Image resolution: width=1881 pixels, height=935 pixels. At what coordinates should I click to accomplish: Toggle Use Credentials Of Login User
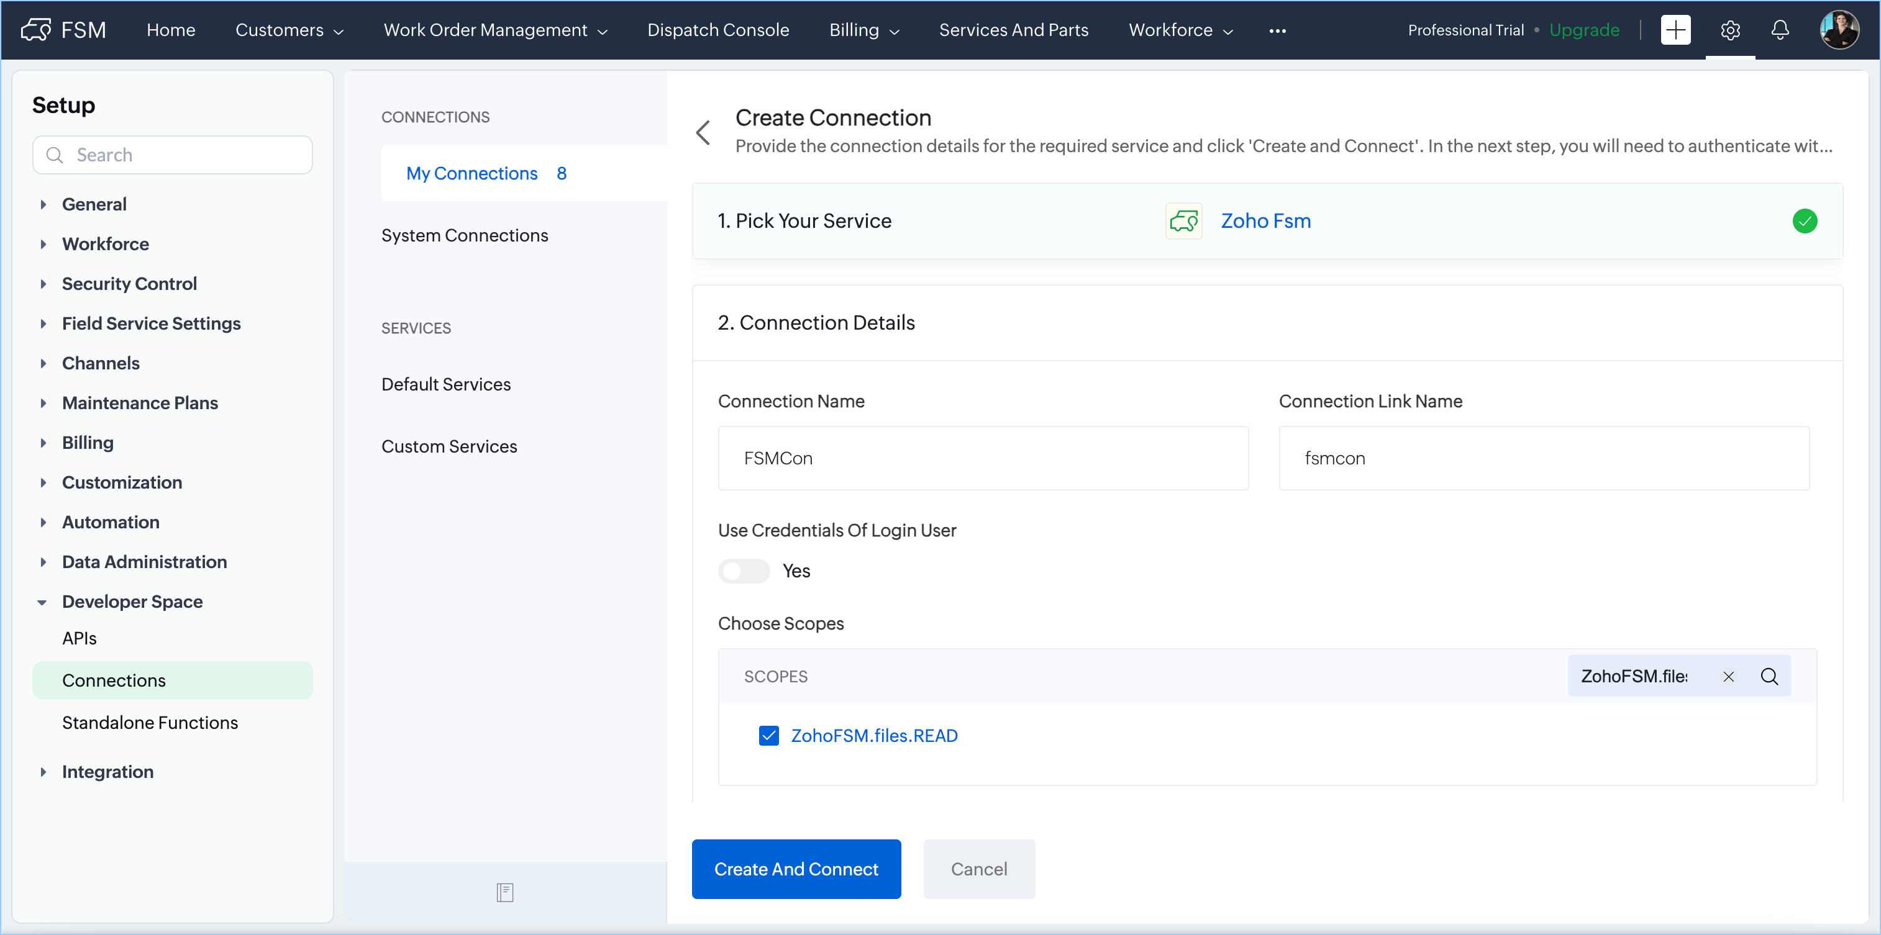[x=744, y=571]
